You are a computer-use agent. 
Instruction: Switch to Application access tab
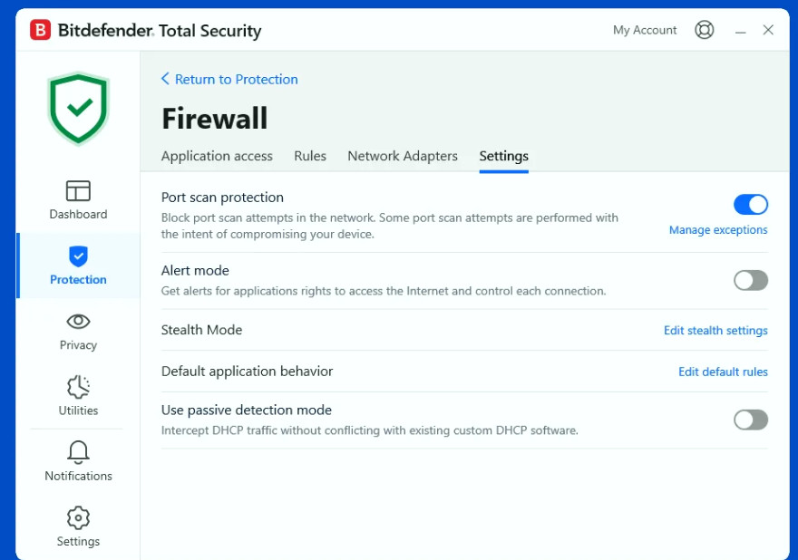click(x=217, y=156)
